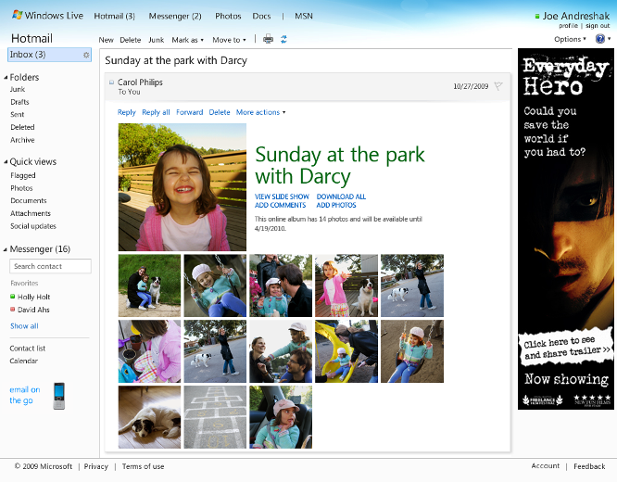The image size is (617, 482).
Task: Toggle the checkbox next to Carol Philips
Action: coord(111,82)
